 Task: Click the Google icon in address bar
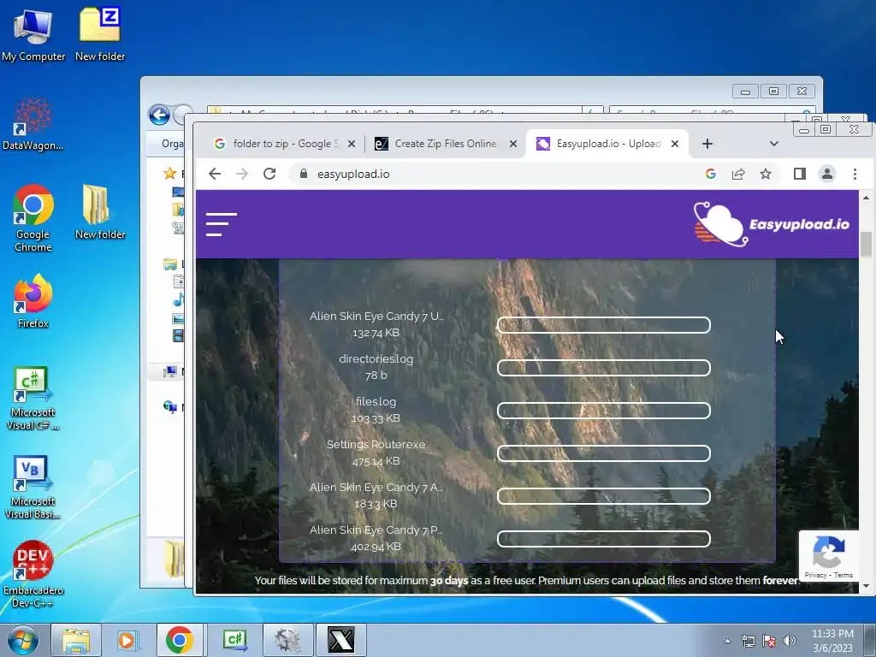(x=711, y=174)
